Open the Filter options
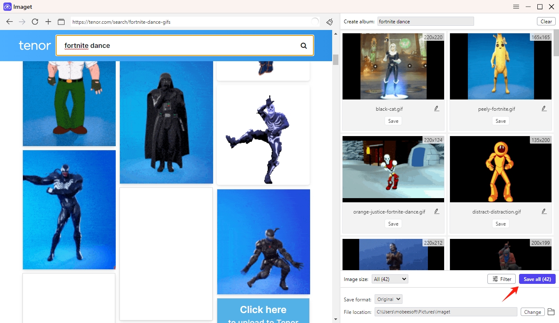This screenshot has width=559, height=323. (x=502, y=279)
